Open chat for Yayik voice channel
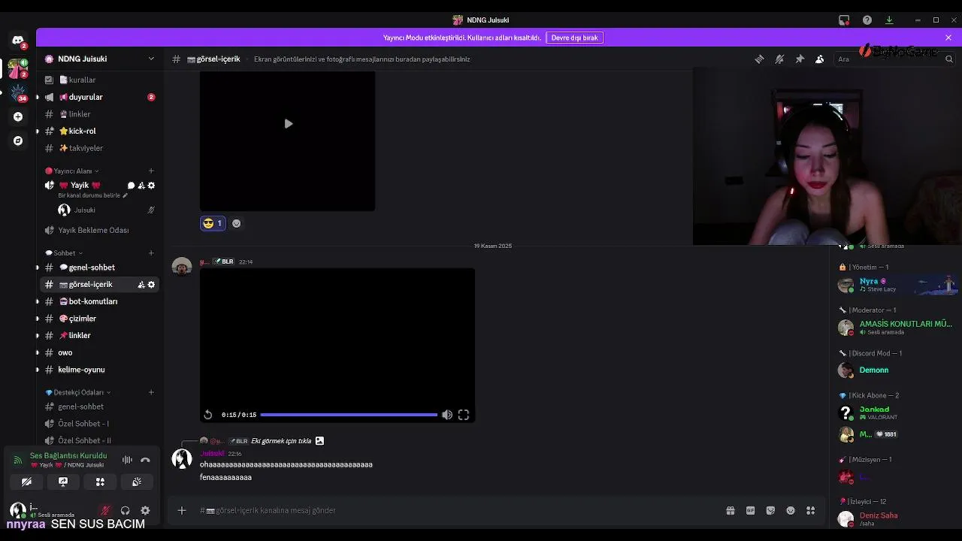Image resolution: width=962 pixels, height=541 pixels. [131, 186]
